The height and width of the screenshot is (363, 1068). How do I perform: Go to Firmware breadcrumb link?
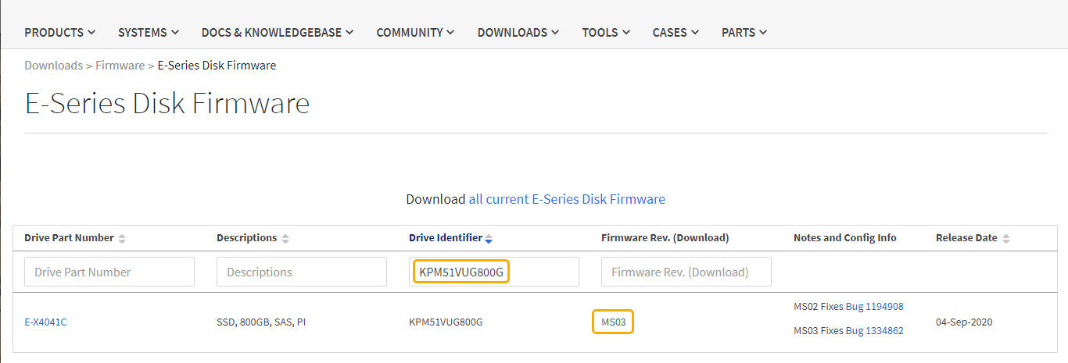[120, 66]
